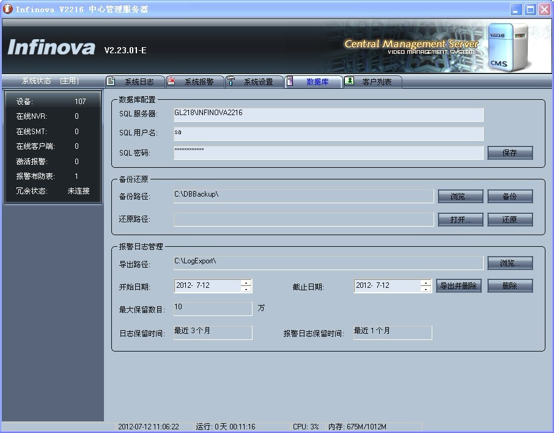Image resolution: width=554 pixels, height=433 pixels.
Task: Open 报警日志保留时间 dropdown
Action: (x=393, y=333)
